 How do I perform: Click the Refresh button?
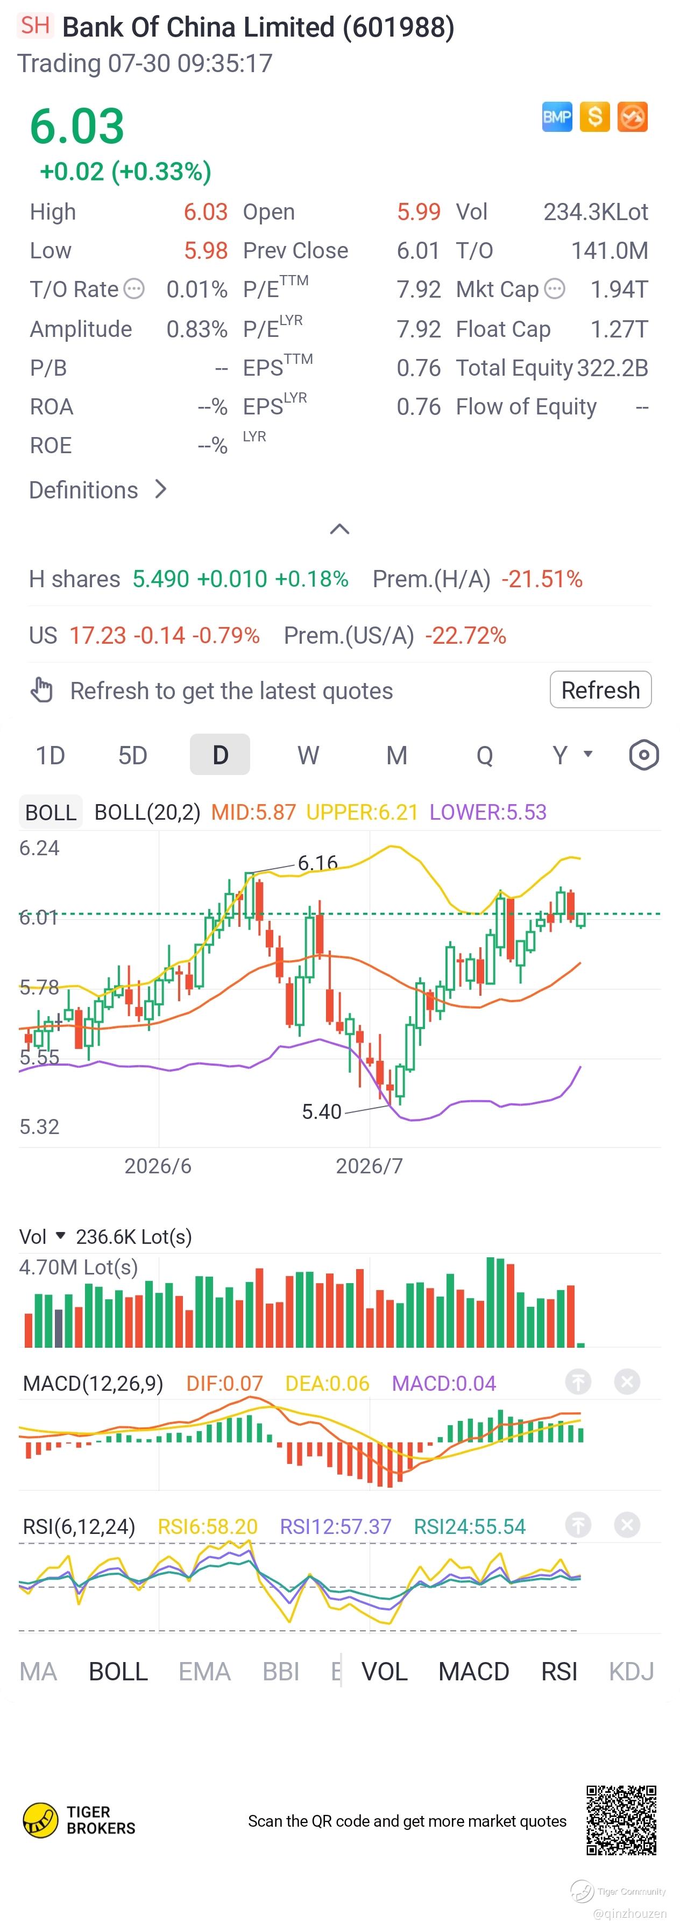(600, 689)
